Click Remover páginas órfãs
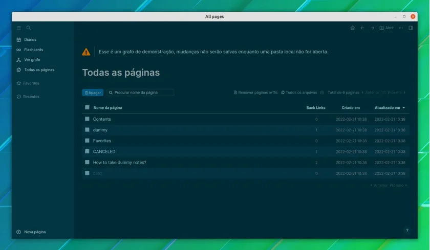 (255, 93)
